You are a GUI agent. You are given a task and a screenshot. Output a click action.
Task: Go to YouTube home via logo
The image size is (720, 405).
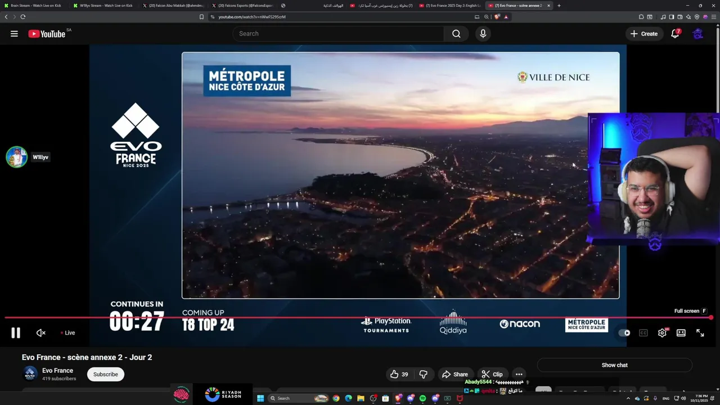coord(47,34)
